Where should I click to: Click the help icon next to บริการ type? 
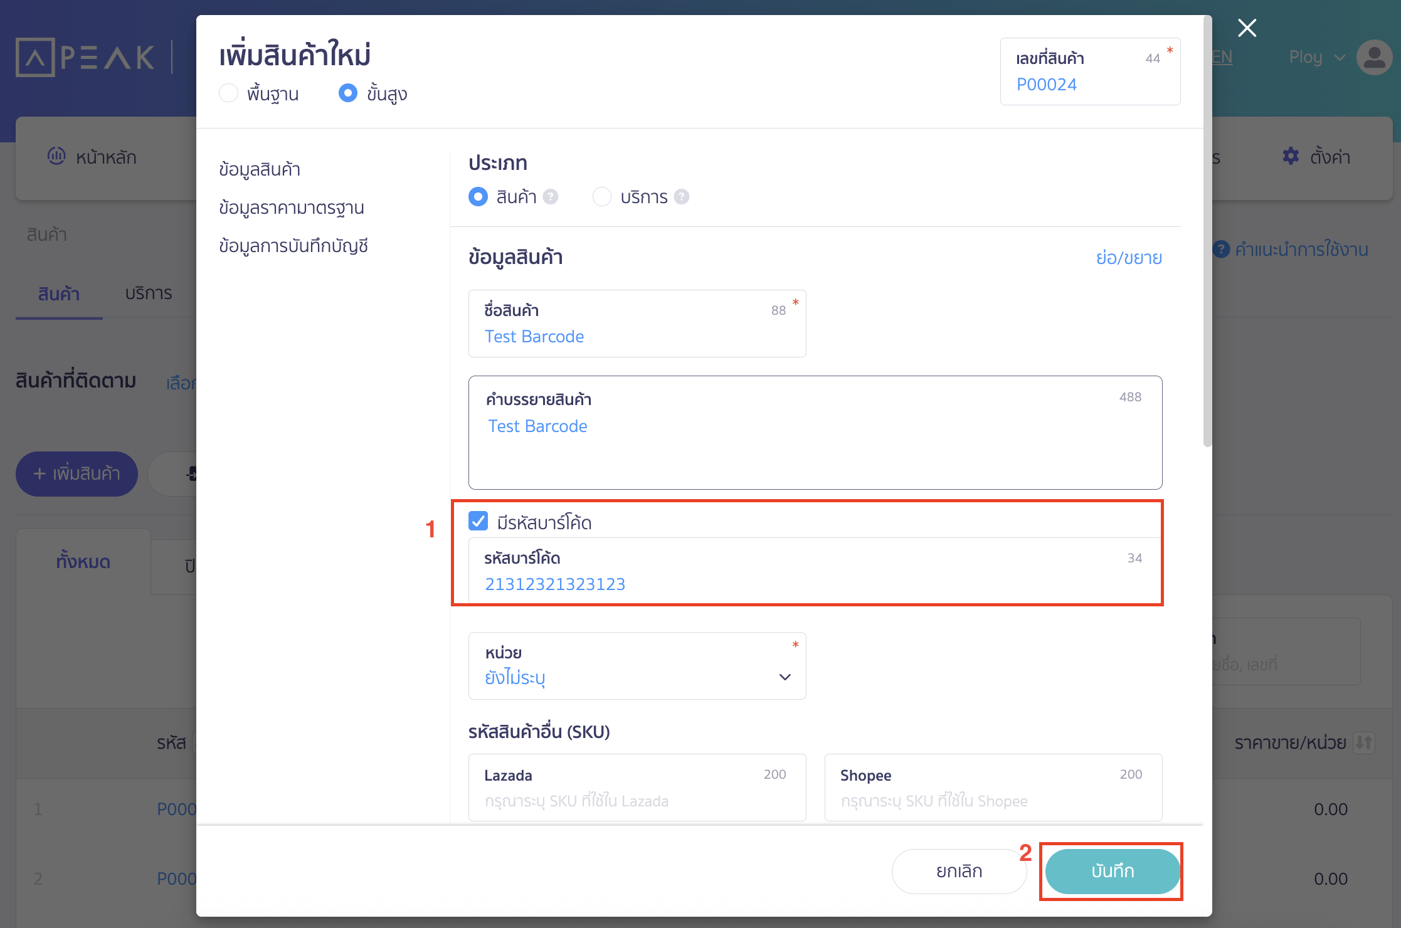tap(682, 196)
